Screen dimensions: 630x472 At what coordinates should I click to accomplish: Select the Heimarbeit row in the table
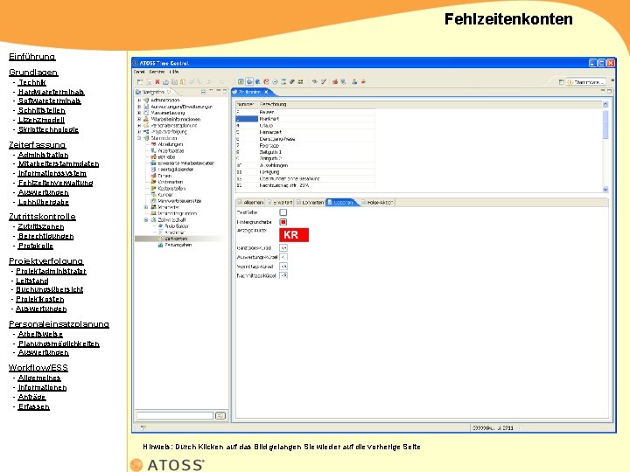pyautogui.click(x=305, y=132)
